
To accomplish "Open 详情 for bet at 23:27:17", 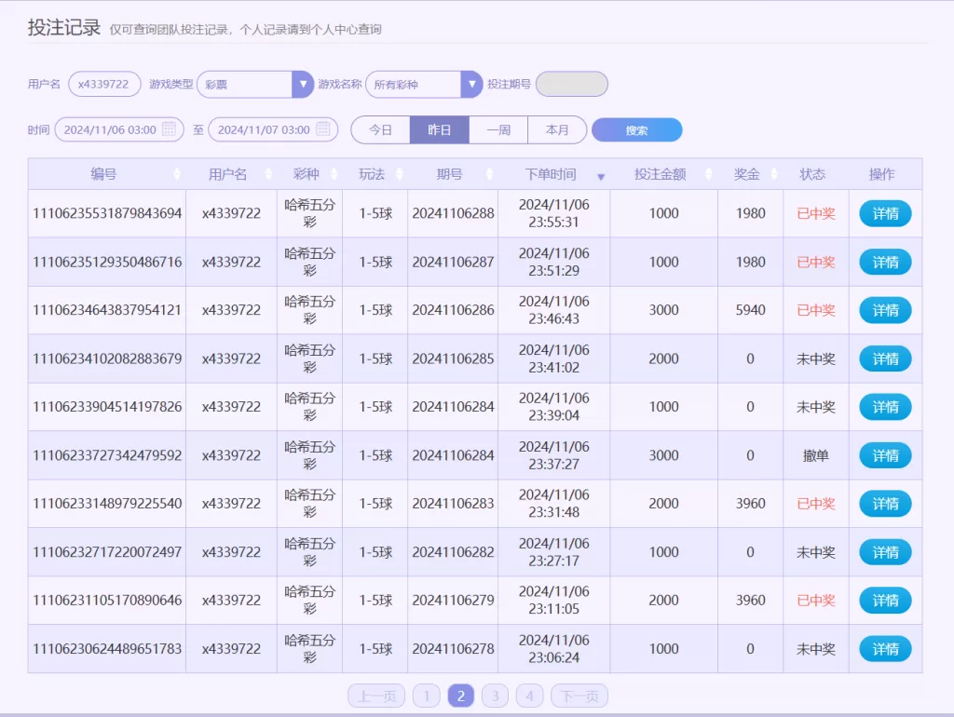I will [x=885, y=552].
